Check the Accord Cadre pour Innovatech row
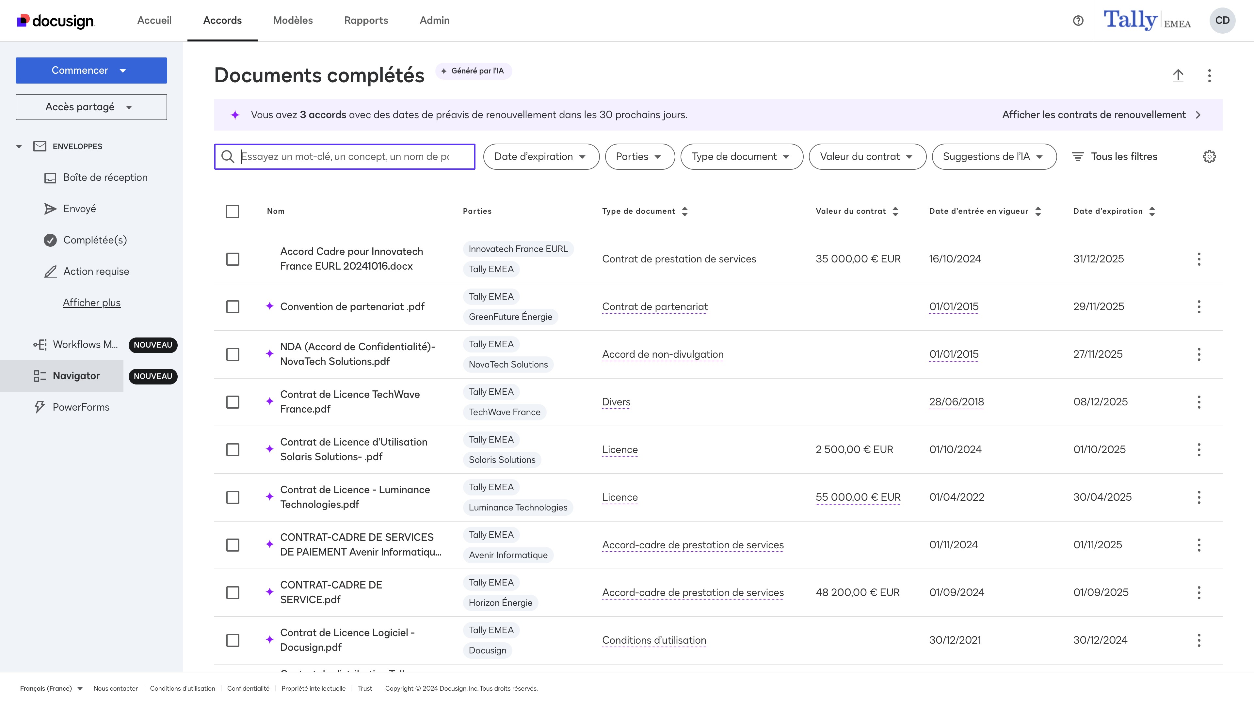 (x=233, y=259)
